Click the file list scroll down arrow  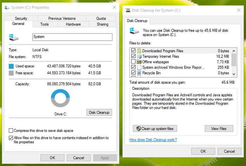234,74
